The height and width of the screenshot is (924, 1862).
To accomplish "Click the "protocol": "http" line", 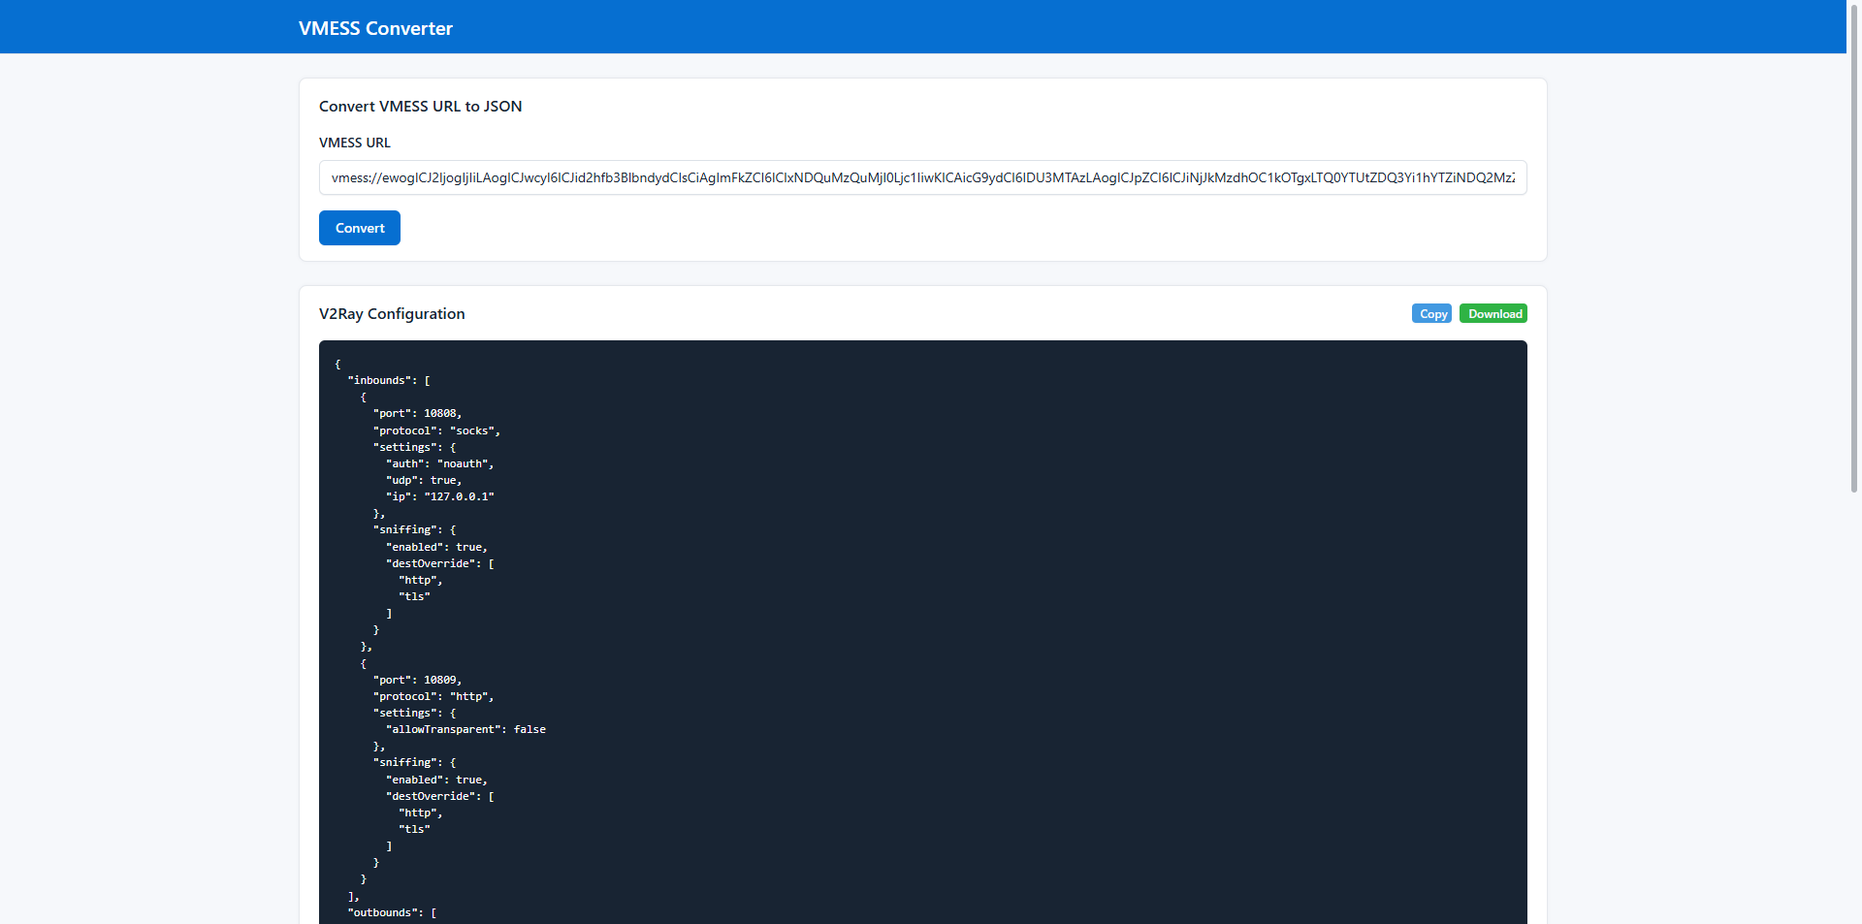I will point(433,696).
